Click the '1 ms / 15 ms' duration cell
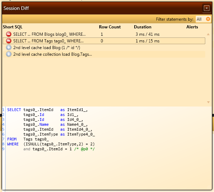The width and height of the screenshot is (214, 192). pos(148,41)
